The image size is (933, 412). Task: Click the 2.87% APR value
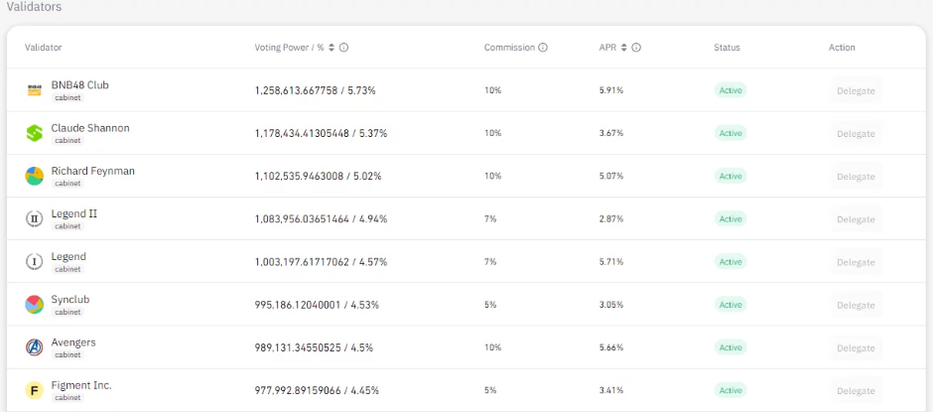coord(611,219)
